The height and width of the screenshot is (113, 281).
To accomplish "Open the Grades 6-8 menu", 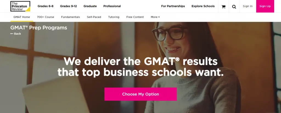I will 45,6.
